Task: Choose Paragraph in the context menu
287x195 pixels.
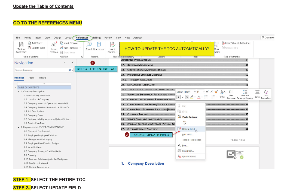Action: (190, 151)
